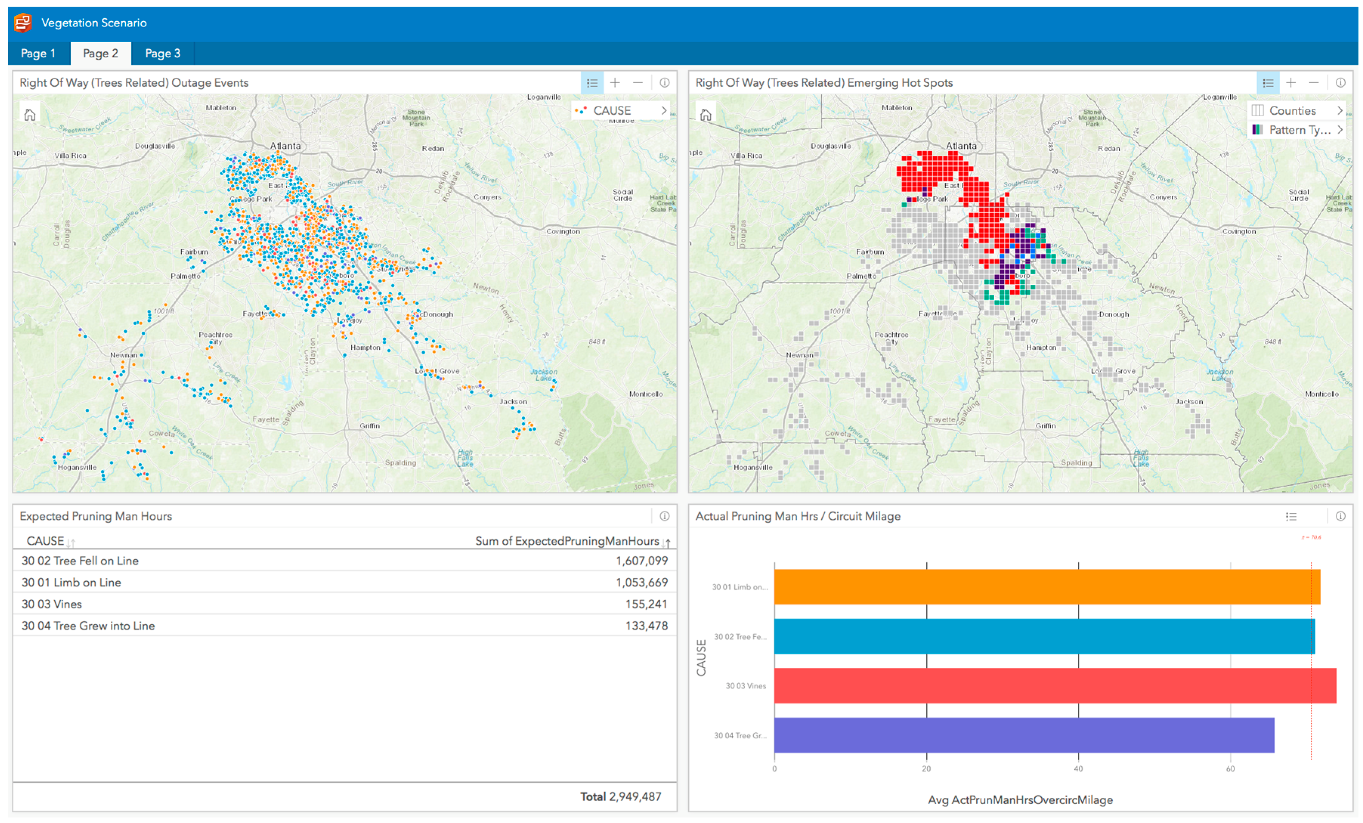Switch to the Page 3 tab
Screen dimensions: 1363x823
click(162, 54)
